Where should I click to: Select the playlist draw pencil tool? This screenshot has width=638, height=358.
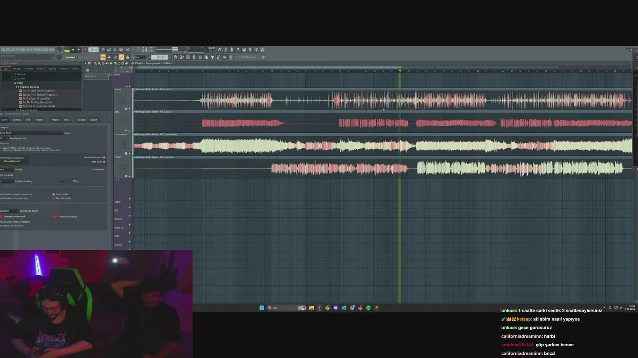95,63
